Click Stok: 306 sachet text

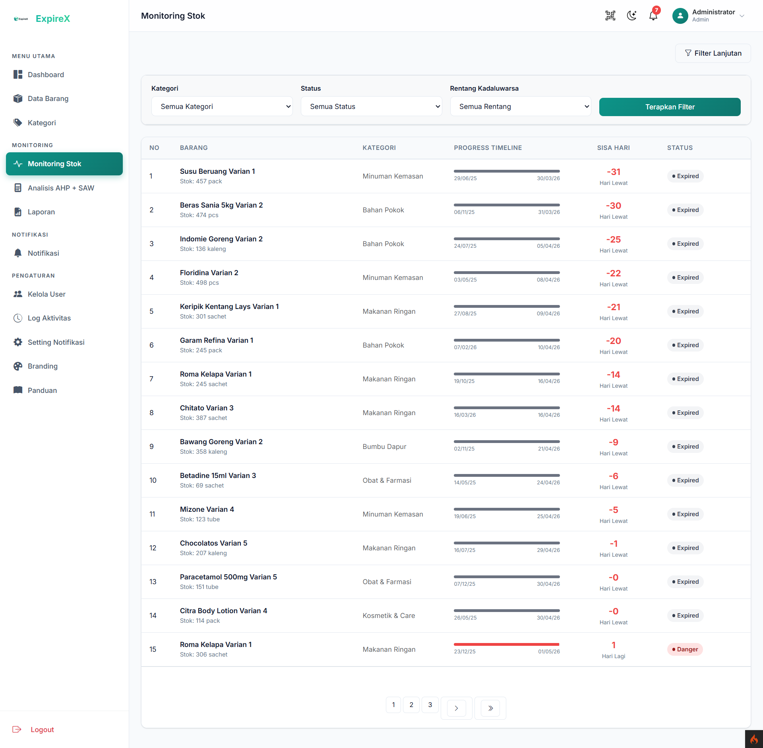click(x=203, y=655)
